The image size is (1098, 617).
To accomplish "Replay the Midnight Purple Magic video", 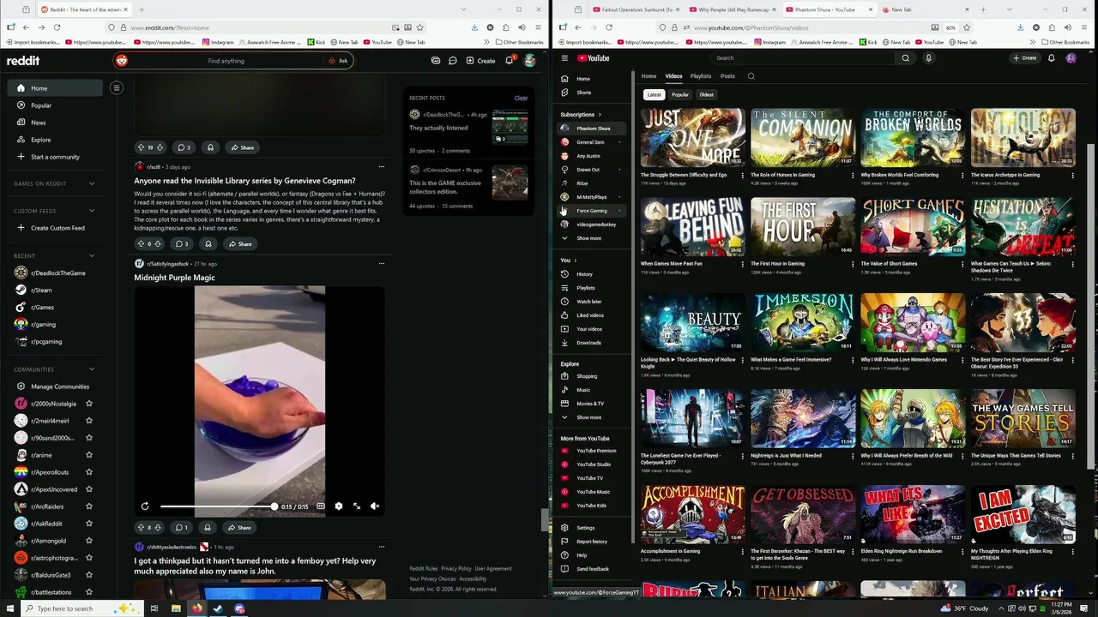I will pos(145,506).
